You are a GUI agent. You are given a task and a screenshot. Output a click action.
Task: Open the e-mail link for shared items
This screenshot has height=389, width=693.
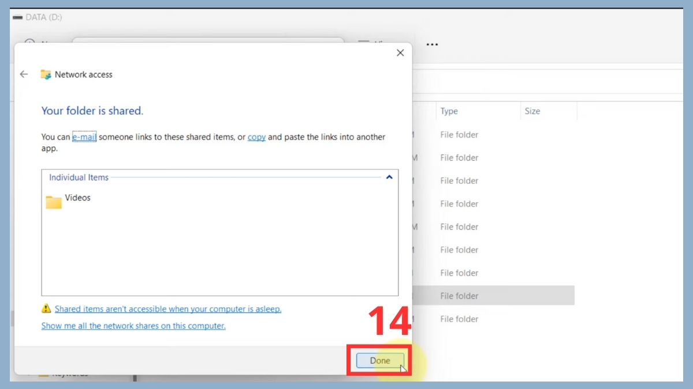[84, 137]
